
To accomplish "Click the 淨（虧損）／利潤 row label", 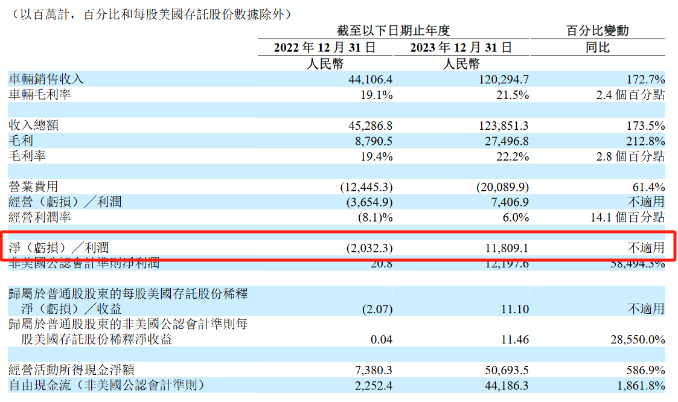I will tap(59, 248).
